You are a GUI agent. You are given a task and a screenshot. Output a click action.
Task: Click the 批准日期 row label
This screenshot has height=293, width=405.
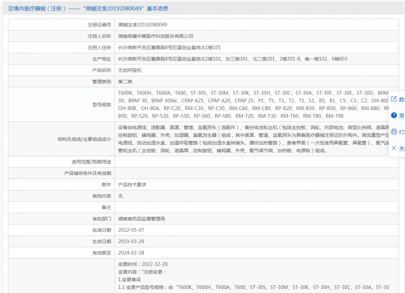pos(102,230)
